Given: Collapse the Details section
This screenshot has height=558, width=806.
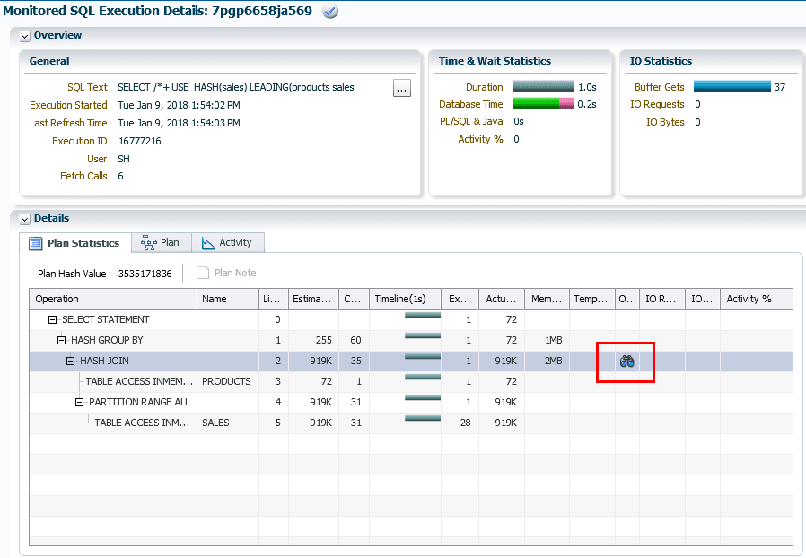Looking at the screenshot, I should [24, 219].
